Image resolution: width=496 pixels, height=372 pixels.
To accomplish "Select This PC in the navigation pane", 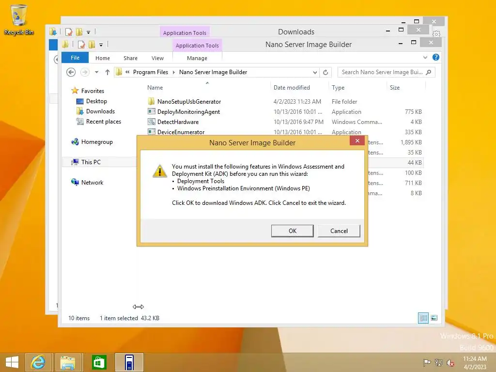I will 91,162.
